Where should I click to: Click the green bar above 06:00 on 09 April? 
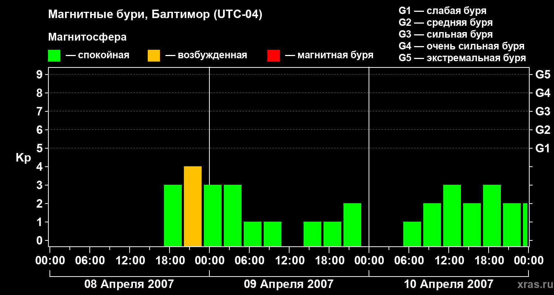(253, 234)
